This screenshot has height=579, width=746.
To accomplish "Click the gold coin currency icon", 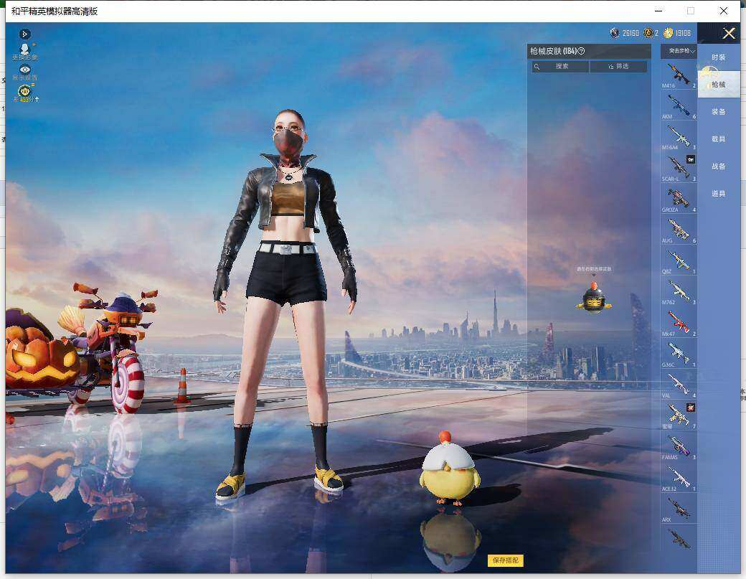I will [668, 33].
